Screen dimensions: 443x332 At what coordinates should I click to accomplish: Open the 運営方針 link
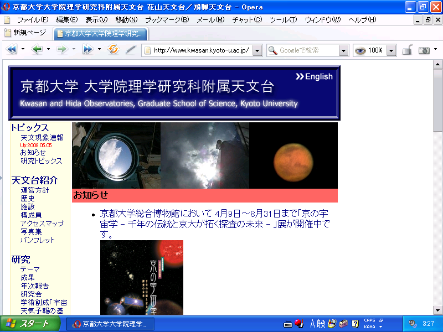34,190
